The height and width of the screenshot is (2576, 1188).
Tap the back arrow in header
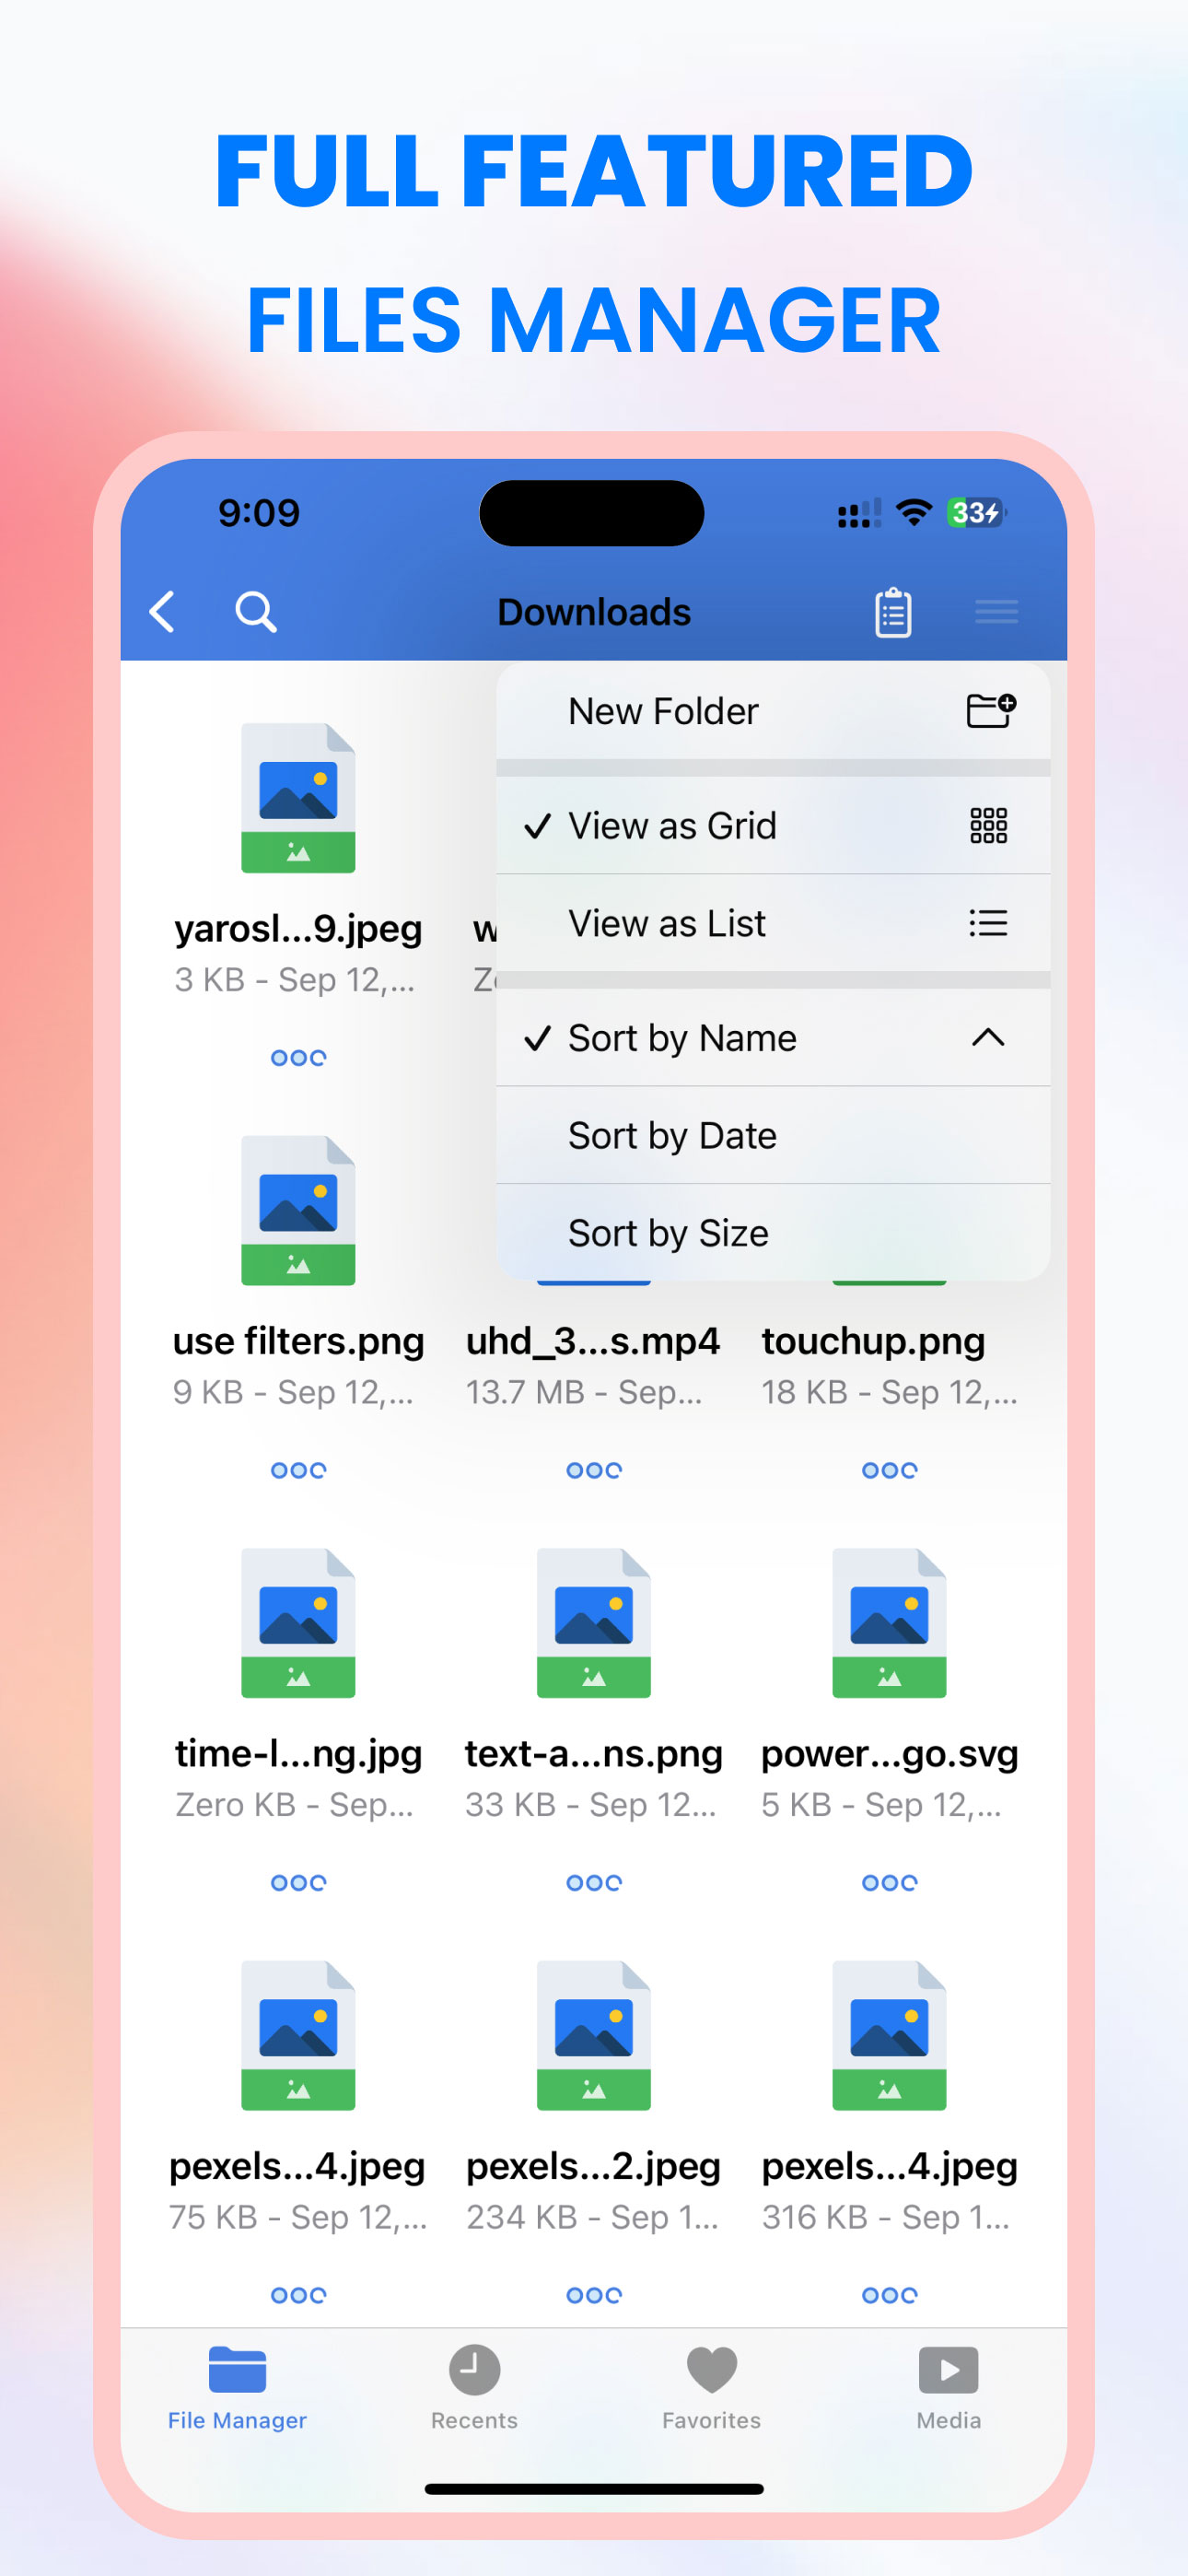(163, 611)
